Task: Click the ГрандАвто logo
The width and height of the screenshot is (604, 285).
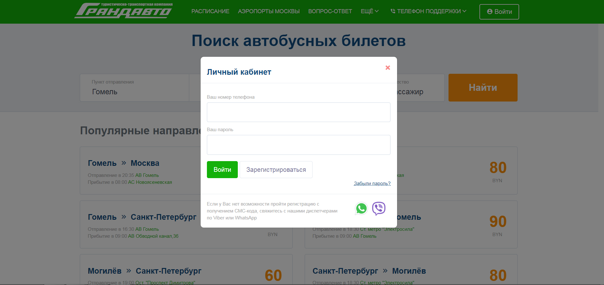Action: coord(124,11)
